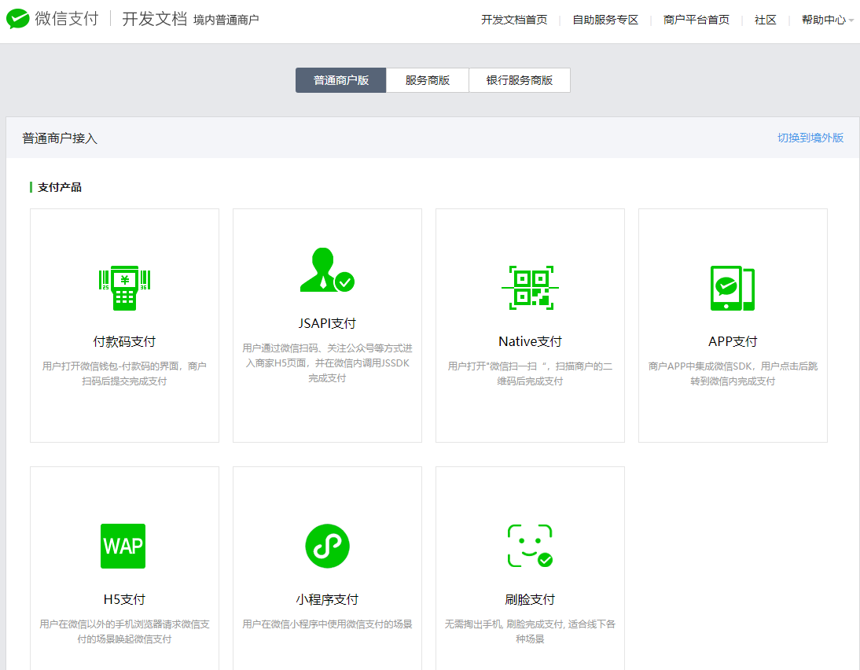Screen dimensions: 860x670
Task: Open the green WAP icon for H5支付
Action: coord(123,546)
